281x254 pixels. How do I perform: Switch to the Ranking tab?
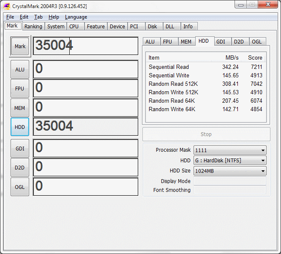click(x=33, y=26)
